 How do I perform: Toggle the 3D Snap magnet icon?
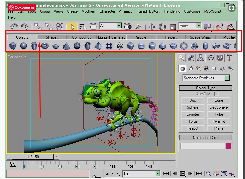(219, 27)
